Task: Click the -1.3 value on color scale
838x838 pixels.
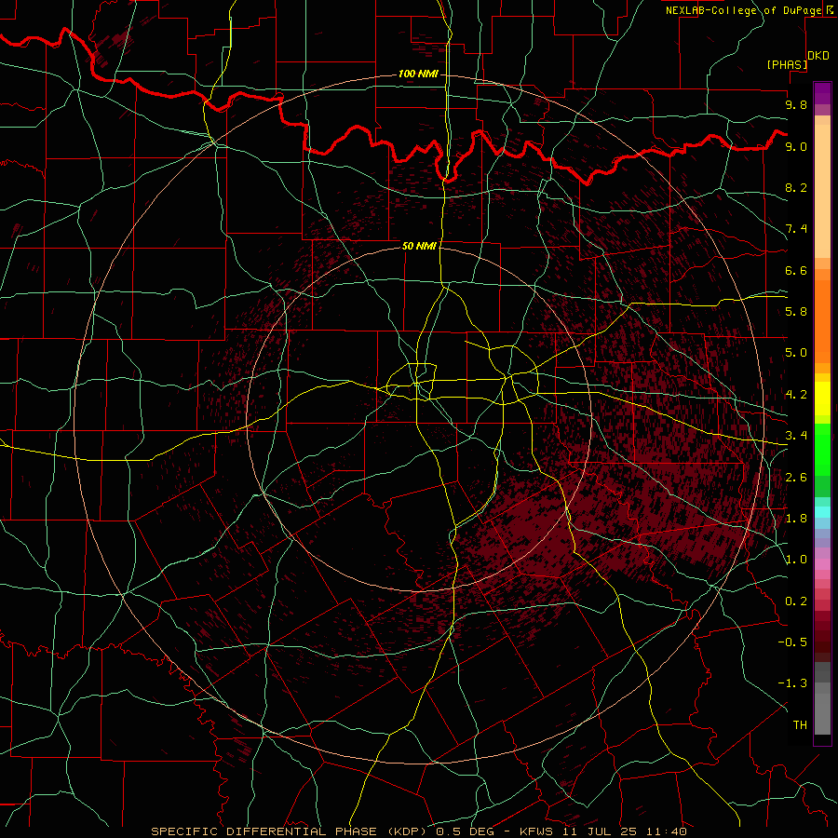Action: click(792, 683)
